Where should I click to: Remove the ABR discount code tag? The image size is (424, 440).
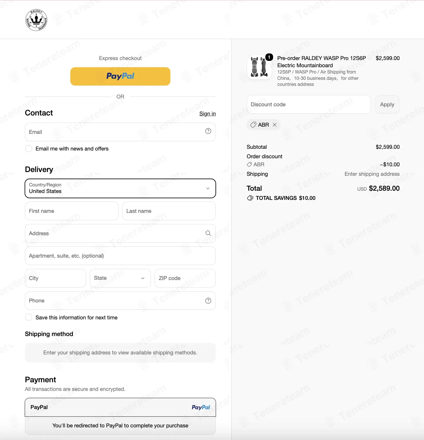[275, 125]
